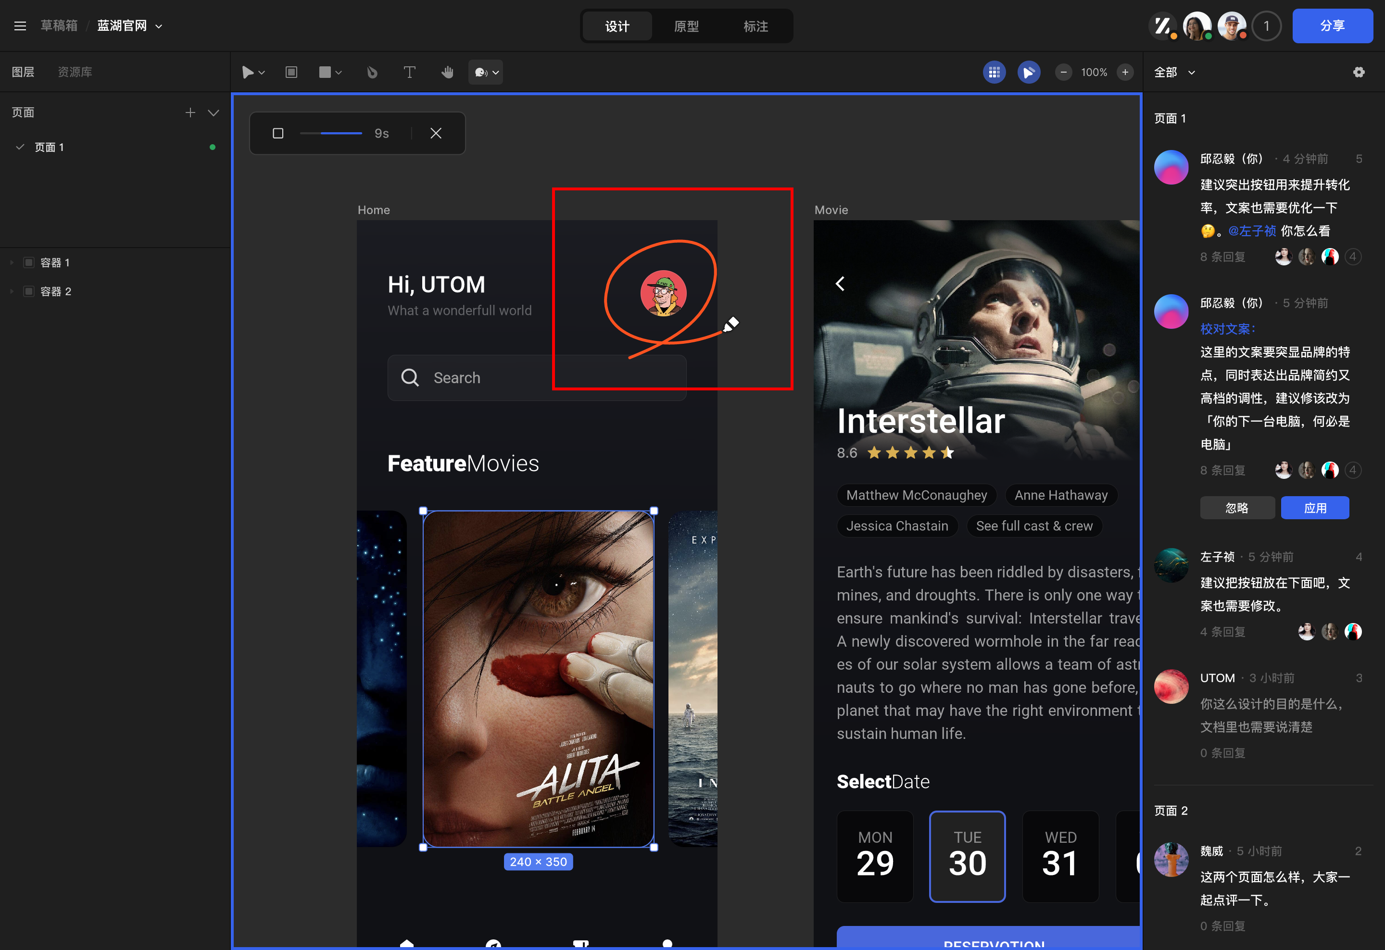Screen dimensions: 1385x950
Task: Expand the 容器 1 layer tree
Action: (12, 262)
